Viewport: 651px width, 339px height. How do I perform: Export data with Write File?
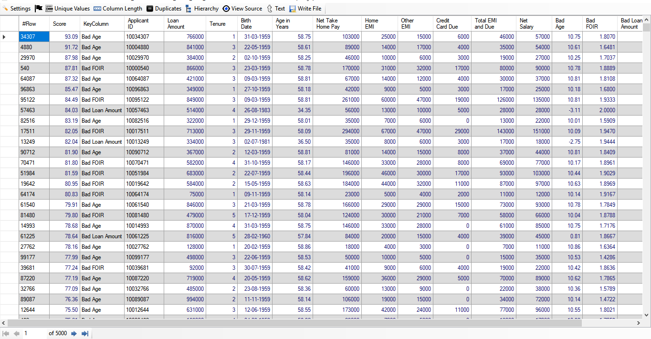click(305, 9)
